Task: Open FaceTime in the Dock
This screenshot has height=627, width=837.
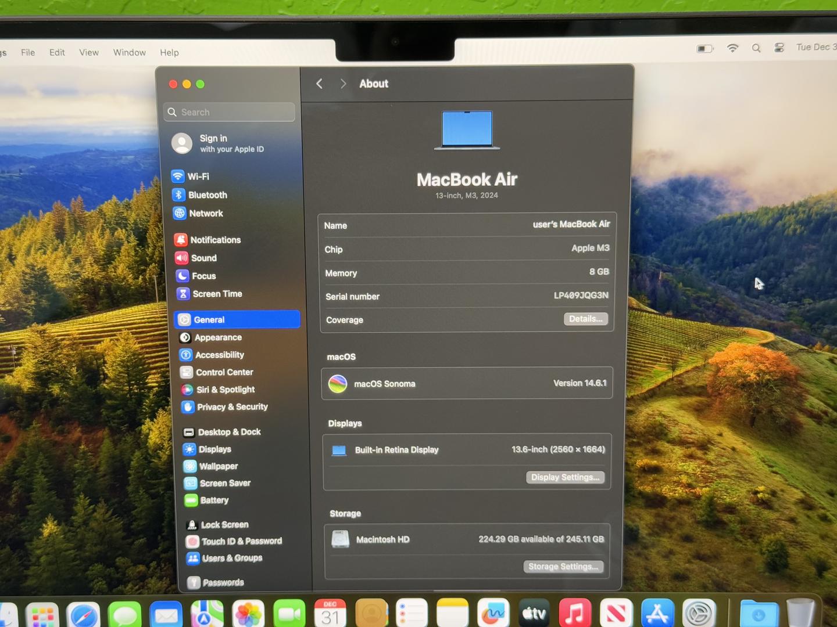Action: tap(289, 613)
